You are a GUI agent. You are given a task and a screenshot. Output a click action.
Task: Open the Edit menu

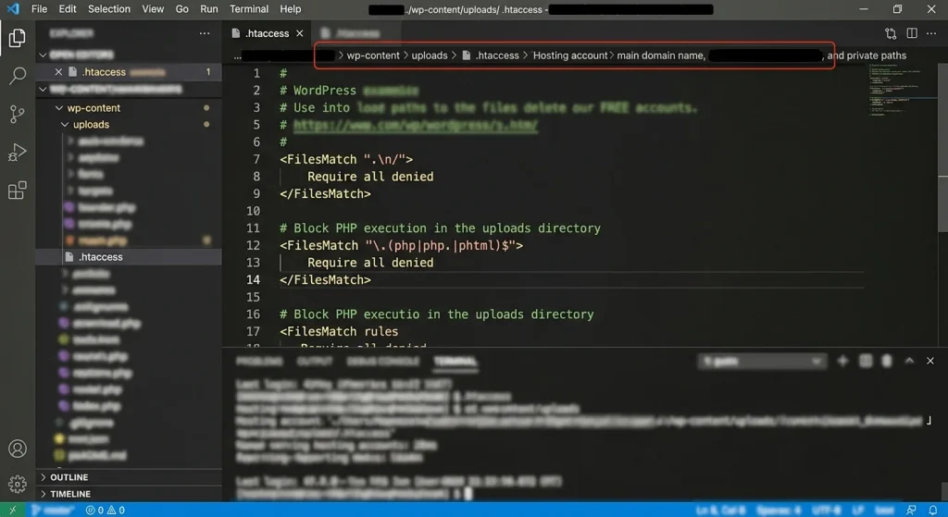67,9
